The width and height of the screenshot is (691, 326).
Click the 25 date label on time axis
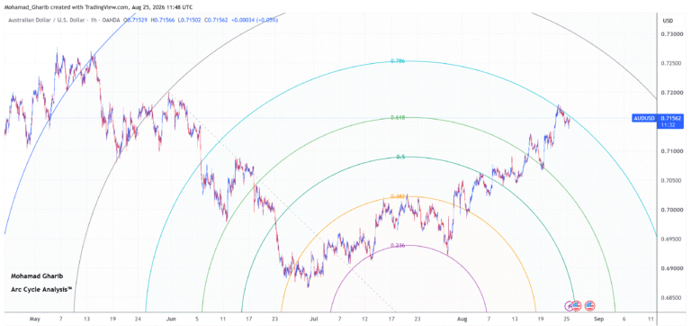point(567,318)
